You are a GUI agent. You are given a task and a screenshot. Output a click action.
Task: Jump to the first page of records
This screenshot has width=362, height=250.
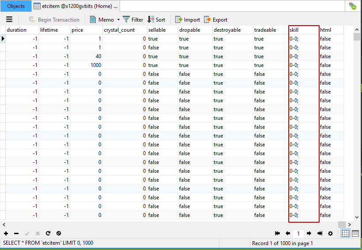pos(277,233)
